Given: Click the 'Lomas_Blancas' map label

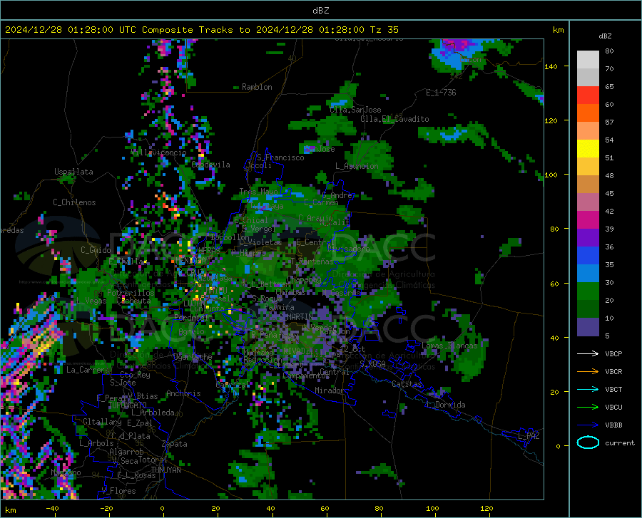Looking at the screenshot, I should [449, 346].
